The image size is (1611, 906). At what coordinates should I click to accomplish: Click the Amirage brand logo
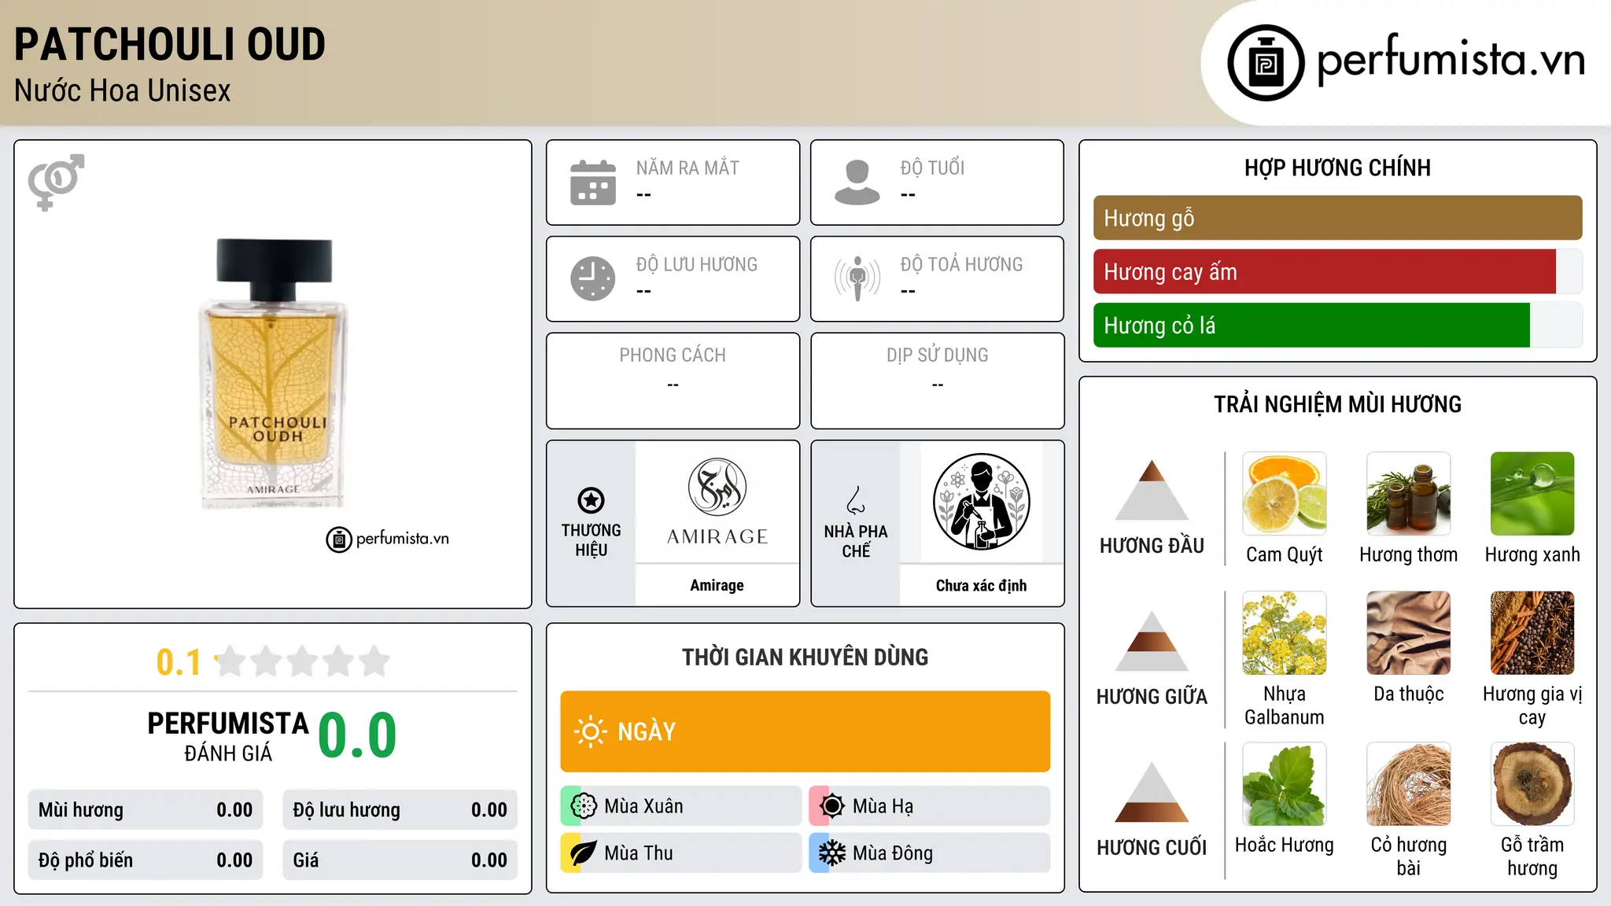tap(717, 502)
